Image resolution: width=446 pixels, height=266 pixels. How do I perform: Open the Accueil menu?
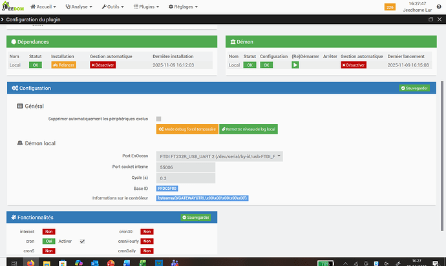click(x=43, y=6)
